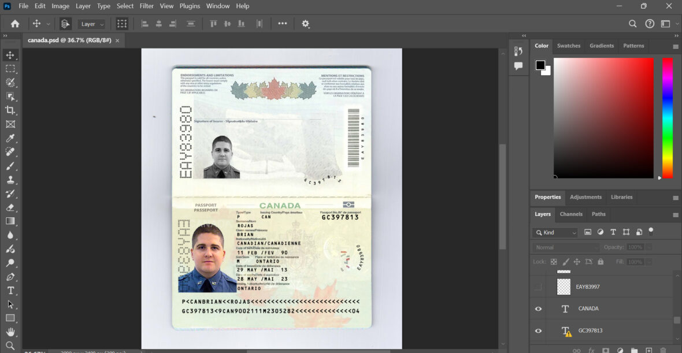Viewport: 682px width, 353px height.
Task: Open the gear settings dropdown
Action: click(x=306, y=24)
